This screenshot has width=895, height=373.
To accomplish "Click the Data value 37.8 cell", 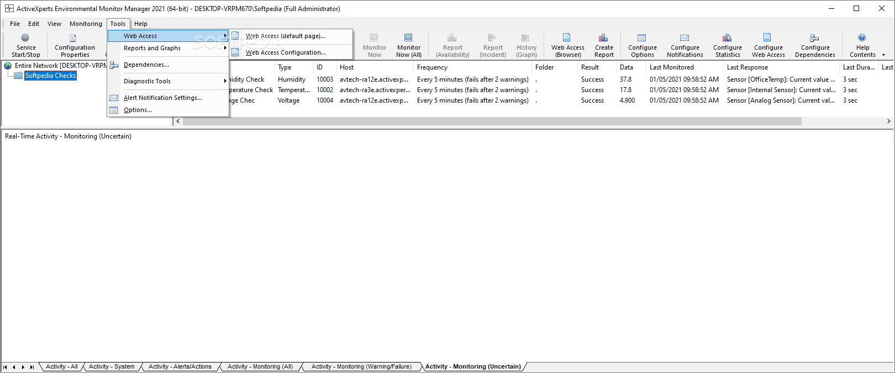I will click(x=625, y=79).
